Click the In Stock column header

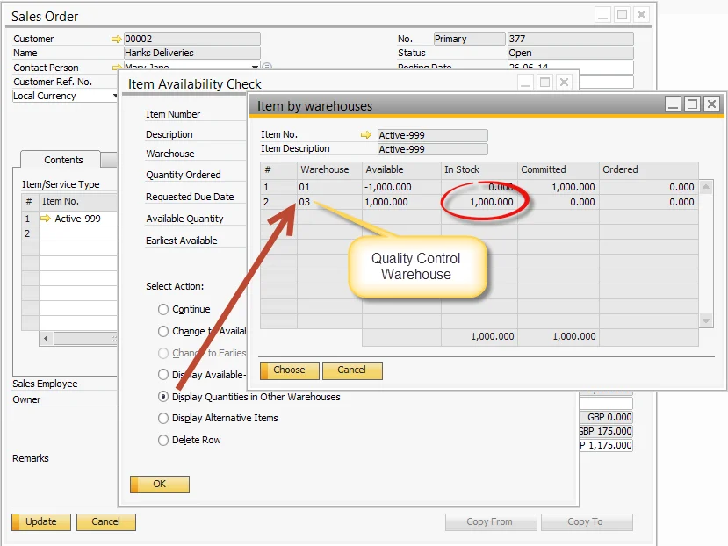(479, 169)
